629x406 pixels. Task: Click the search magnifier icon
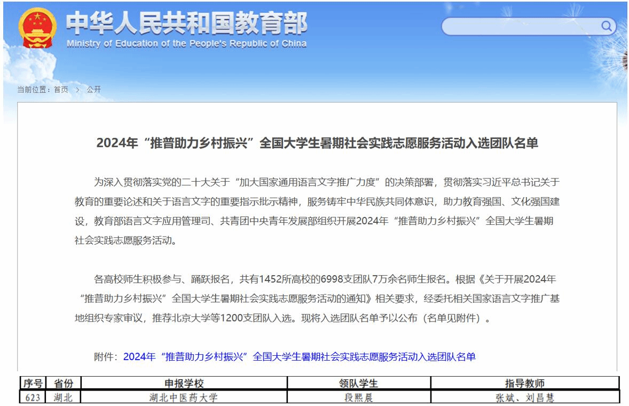tap(607, 27)
